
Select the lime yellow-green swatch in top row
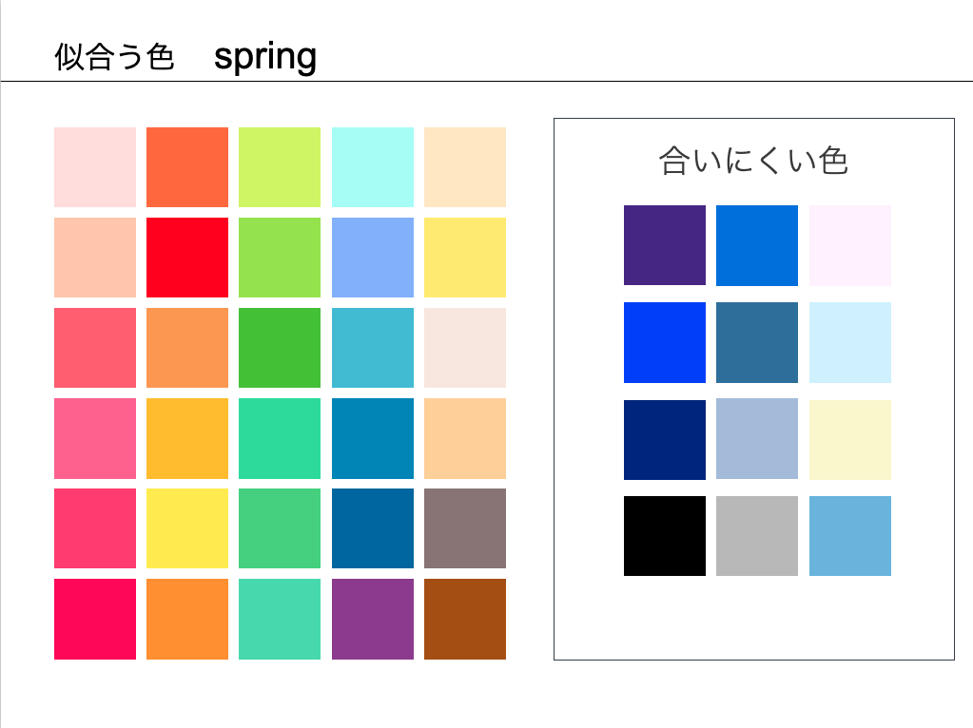pos(280,167)
